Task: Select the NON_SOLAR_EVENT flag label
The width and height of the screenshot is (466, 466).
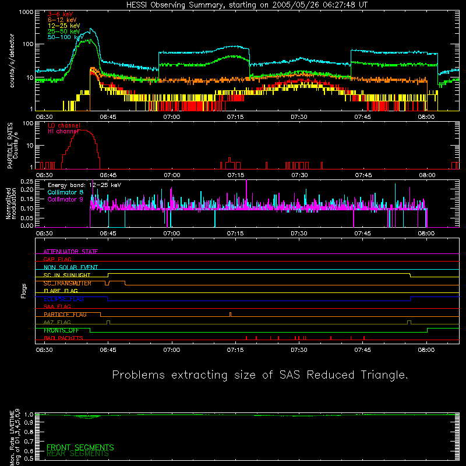Action: [70, 267]
